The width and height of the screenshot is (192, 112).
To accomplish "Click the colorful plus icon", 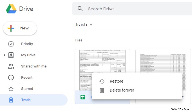I will click(11, 28).
